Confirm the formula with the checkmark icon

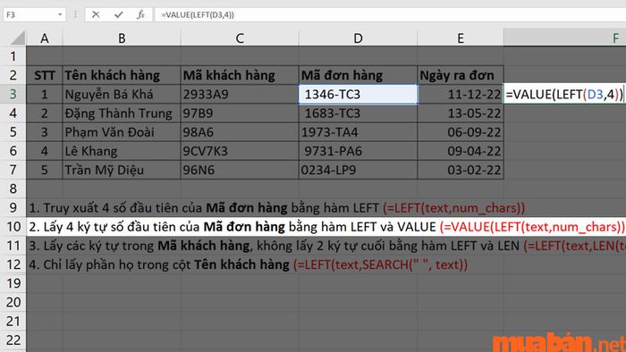point(119,15)
